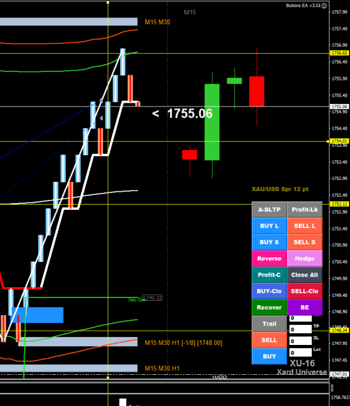Click the Profit-C button
Image resolution: width=350 pixels, height=406 pixels.
pos(269,275)
